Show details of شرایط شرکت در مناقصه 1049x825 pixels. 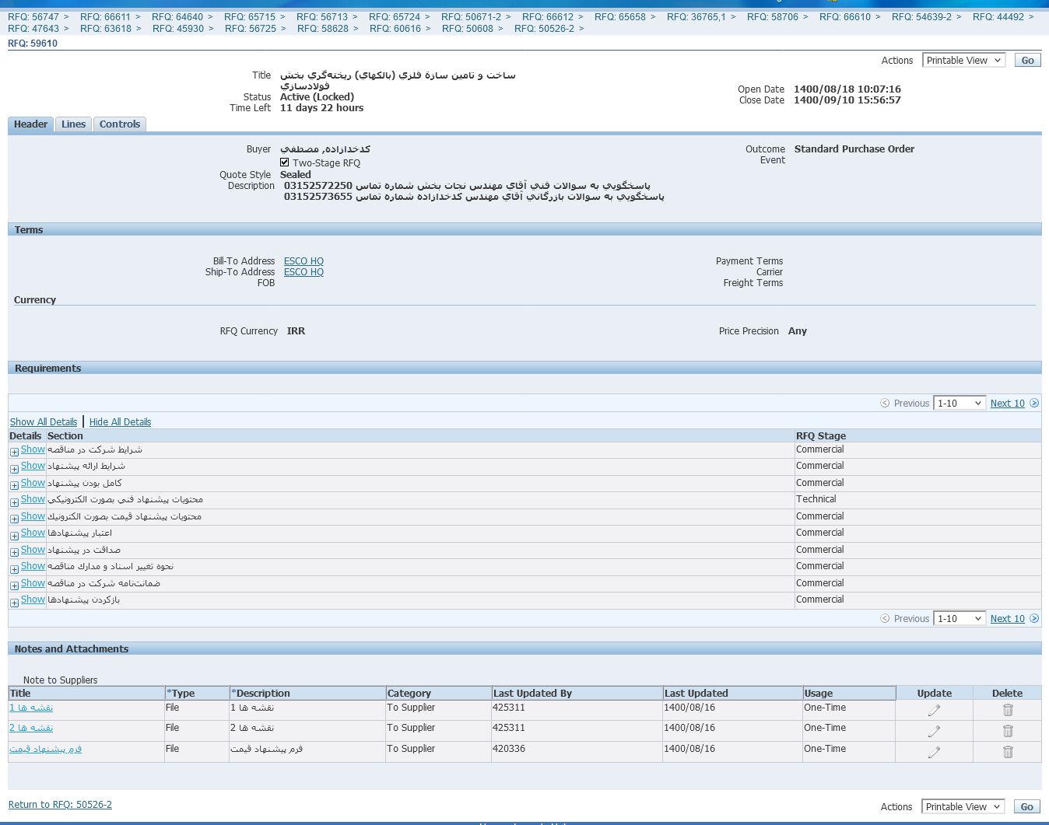click(33, 449)
